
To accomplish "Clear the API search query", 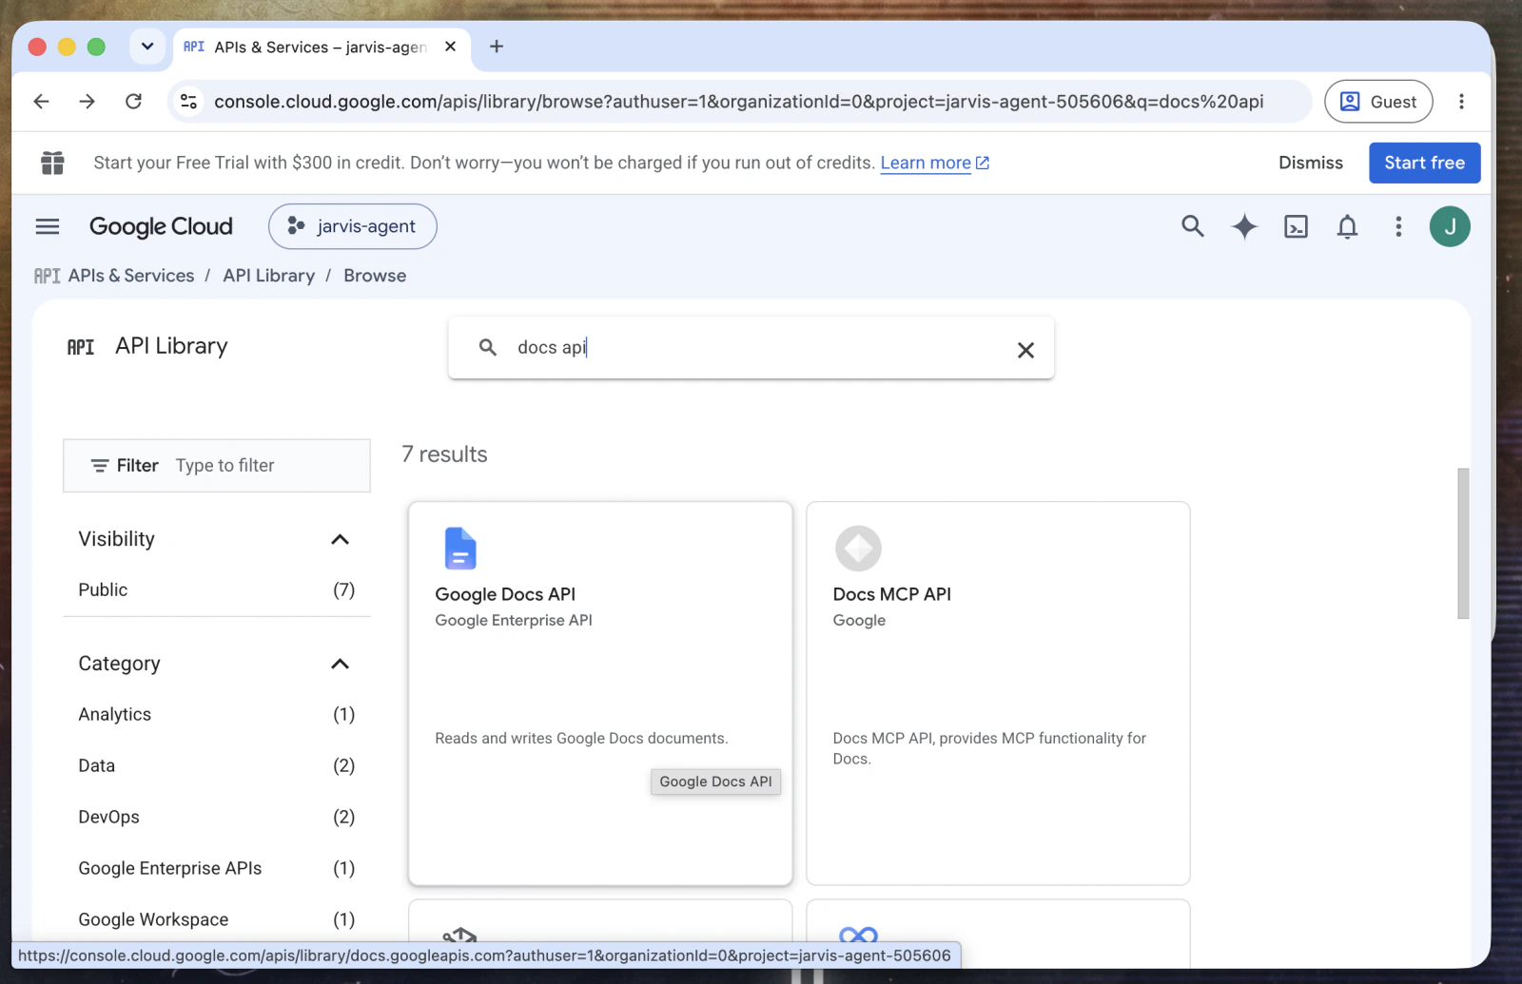I will pyautogui.click(x=1025, y=350).
